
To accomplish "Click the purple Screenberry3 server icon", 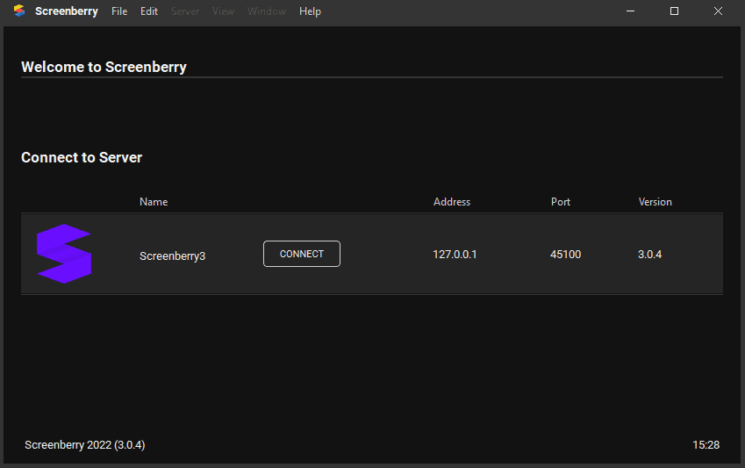I will 64,254.
